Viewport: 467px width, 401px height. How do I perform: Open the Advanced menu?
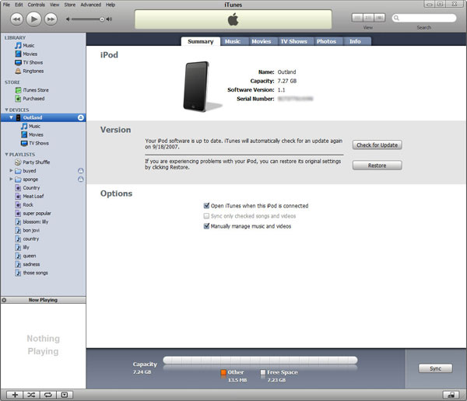click(x=90, y=5)
